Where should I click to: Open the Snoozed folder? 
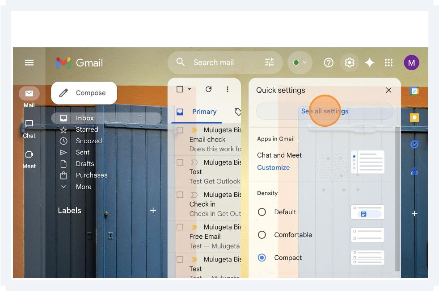click(88, 141)
